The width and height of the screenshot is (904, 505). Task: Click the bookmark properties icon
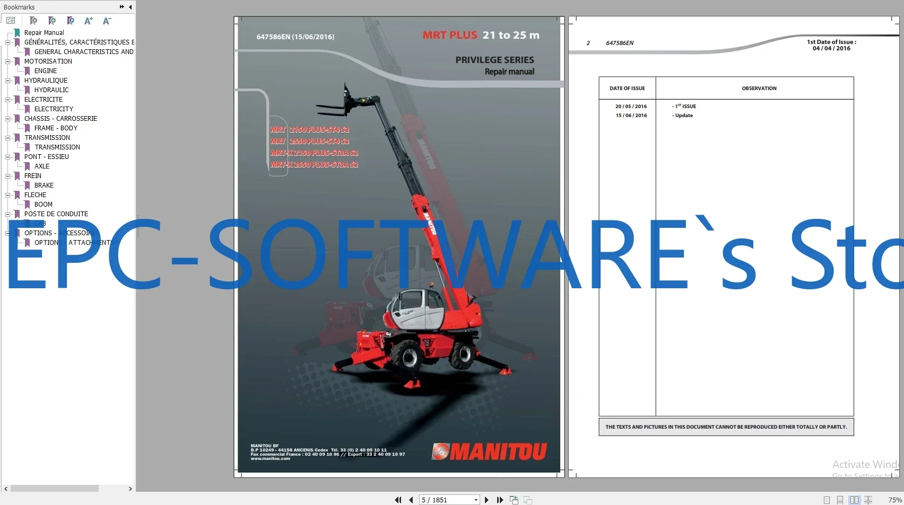[71, 21]
